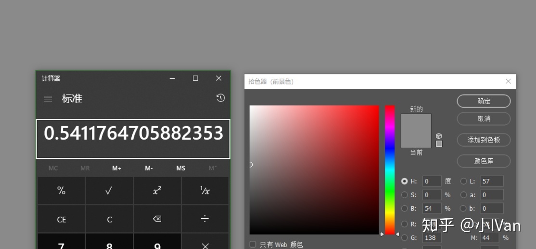The image size is (536, 249).
Task: Close the color picker dialog
Action: 508,82
